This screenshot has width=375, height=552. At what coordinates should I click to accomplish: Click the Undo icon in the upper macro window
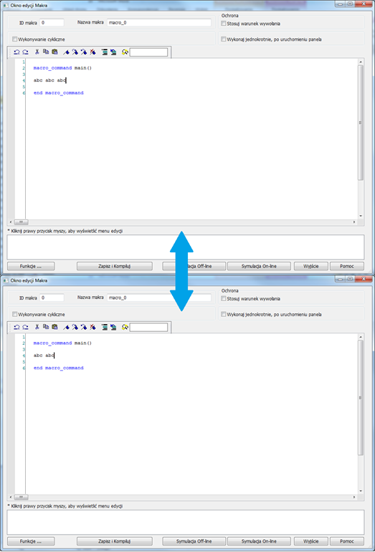coord(16,52)
